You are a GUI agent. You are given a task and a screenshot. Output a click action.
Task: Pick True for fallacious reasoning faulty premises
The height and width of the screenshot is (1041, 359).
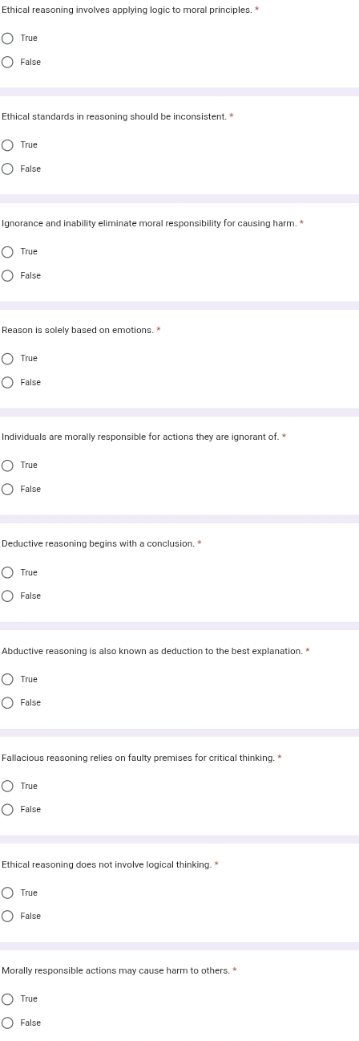tap(8, 787)
